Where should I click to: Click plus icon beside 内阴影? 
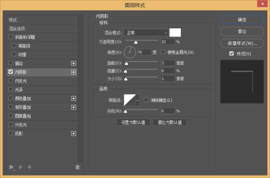(74, 72)
